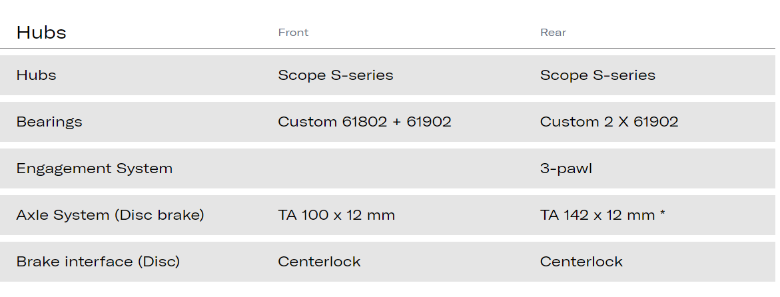Select front bearings Custom 61802 + 61902
The width and height of the screenshot is (780, 297).
pyautogui.click(x=364, y=122)
